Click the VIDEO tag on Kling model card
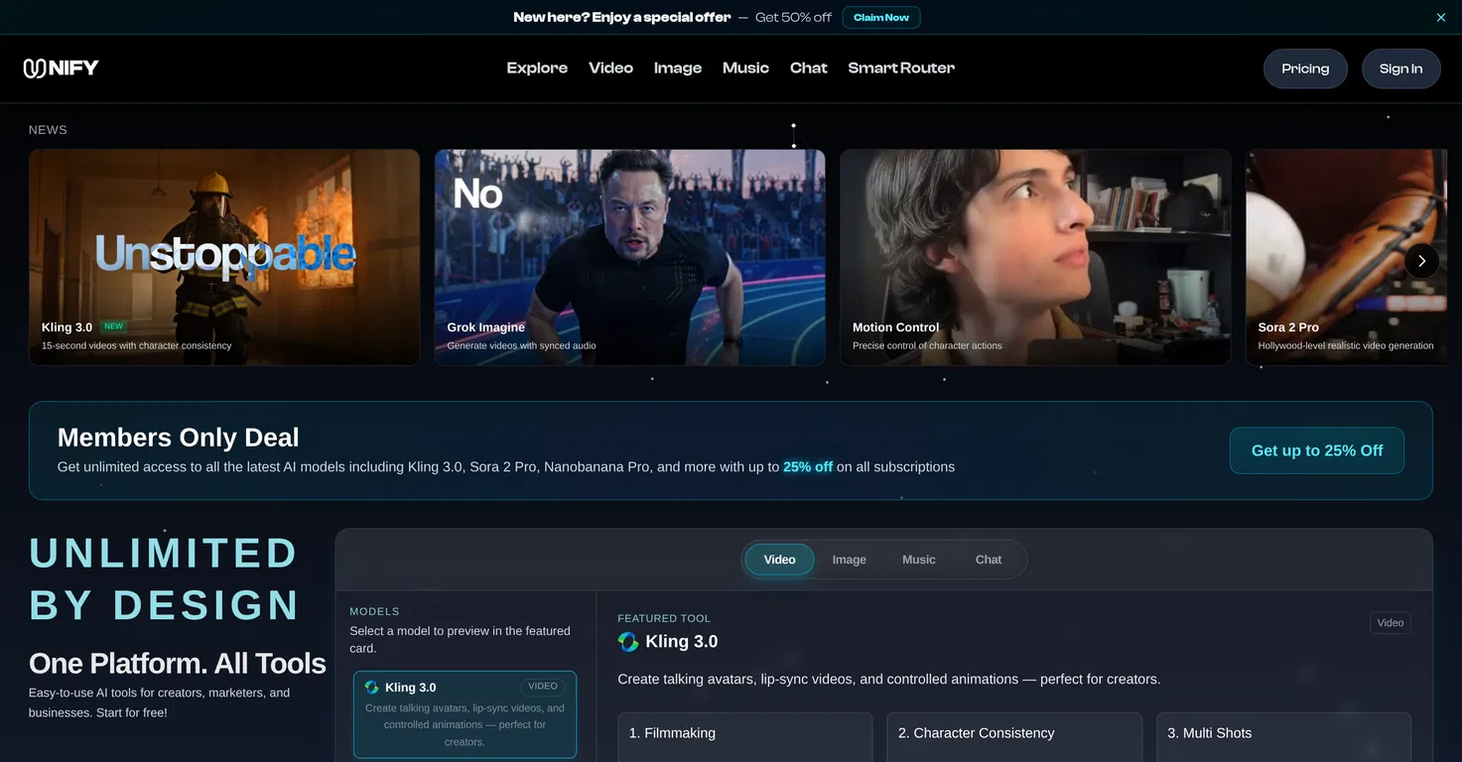1462x762 pixels. click(x=543, y=687)
